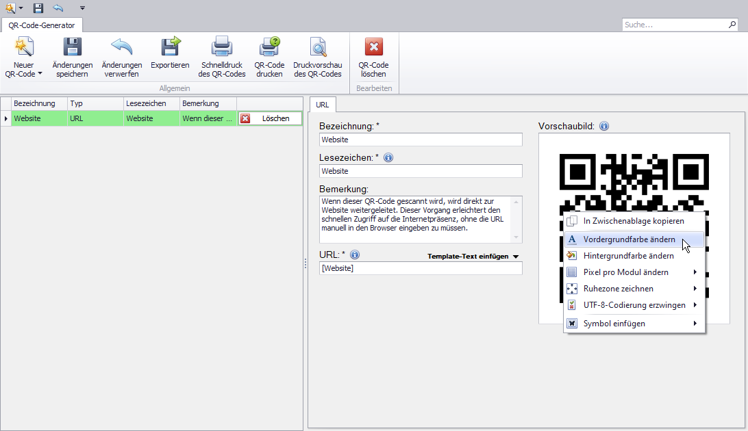Click the quick access undo arrow
The image size is (748, 431).
[58, 8]
